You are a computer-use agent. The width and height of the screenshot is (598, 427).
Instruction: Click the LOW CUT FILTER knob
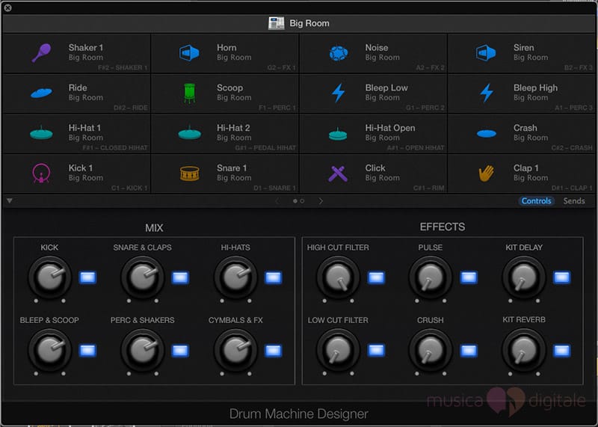(x=338, y=350)
